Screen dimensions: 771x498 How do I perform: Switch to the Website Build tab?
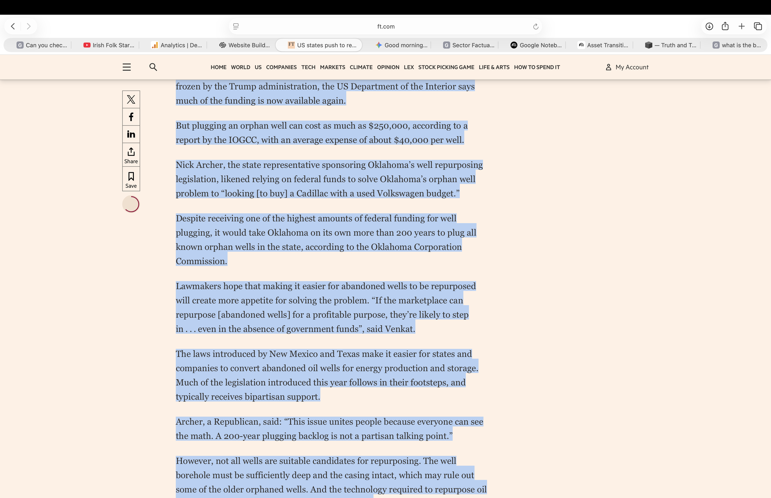click(x=244, y=45)
